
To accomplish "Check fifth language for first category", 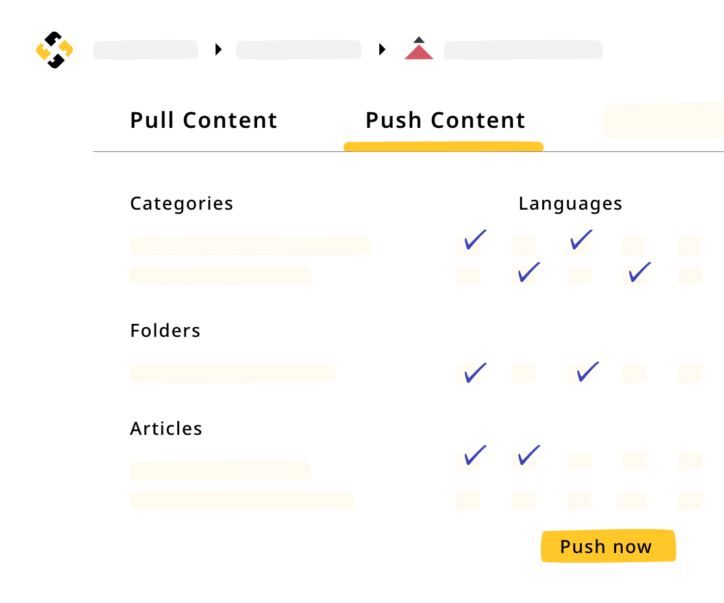I will pyautogui.click(x=690, y=246).
